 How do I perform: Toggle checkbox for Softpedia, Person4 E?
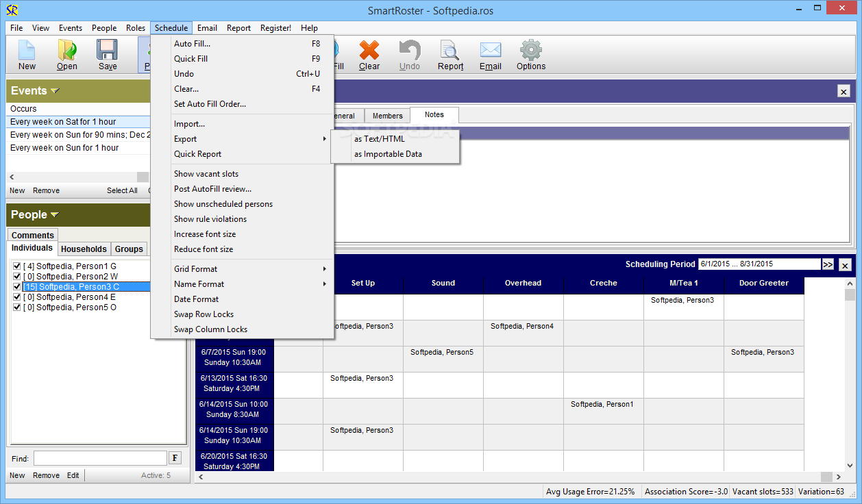[x=17, y=297]
